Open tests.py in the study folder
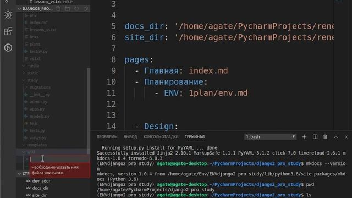The width and height of the screenshot is (352, 198). pos(37,130)
